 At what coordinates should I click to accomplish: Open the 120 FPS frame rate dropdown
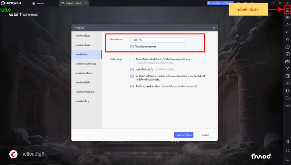159,40
